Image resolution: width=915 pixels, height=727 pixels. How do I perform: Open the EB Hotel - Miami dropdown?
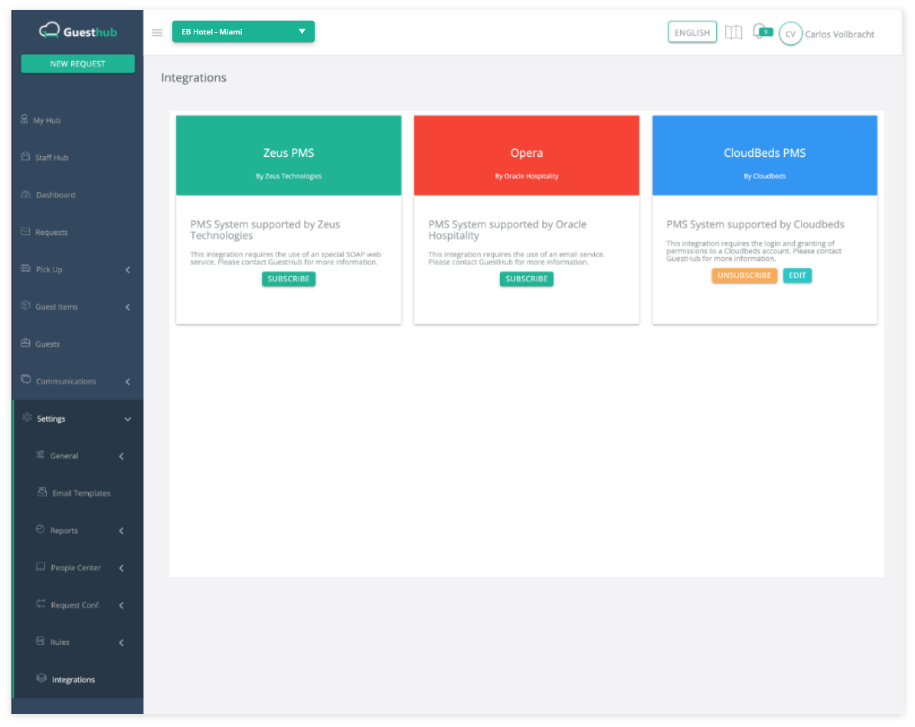coord(243,31)
